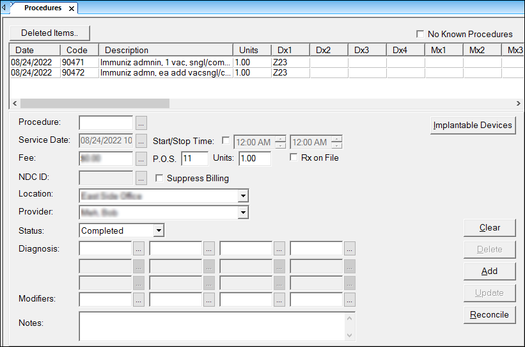The height and width of the screenshot is (347, 525).
Task: Click the Units column header
Action: 253,50
